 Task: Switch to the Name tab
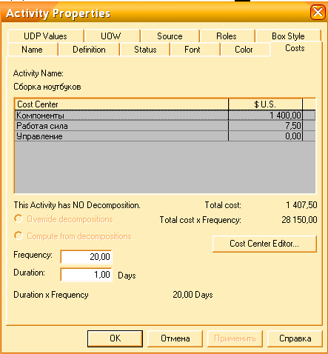[x=33, y=50]
